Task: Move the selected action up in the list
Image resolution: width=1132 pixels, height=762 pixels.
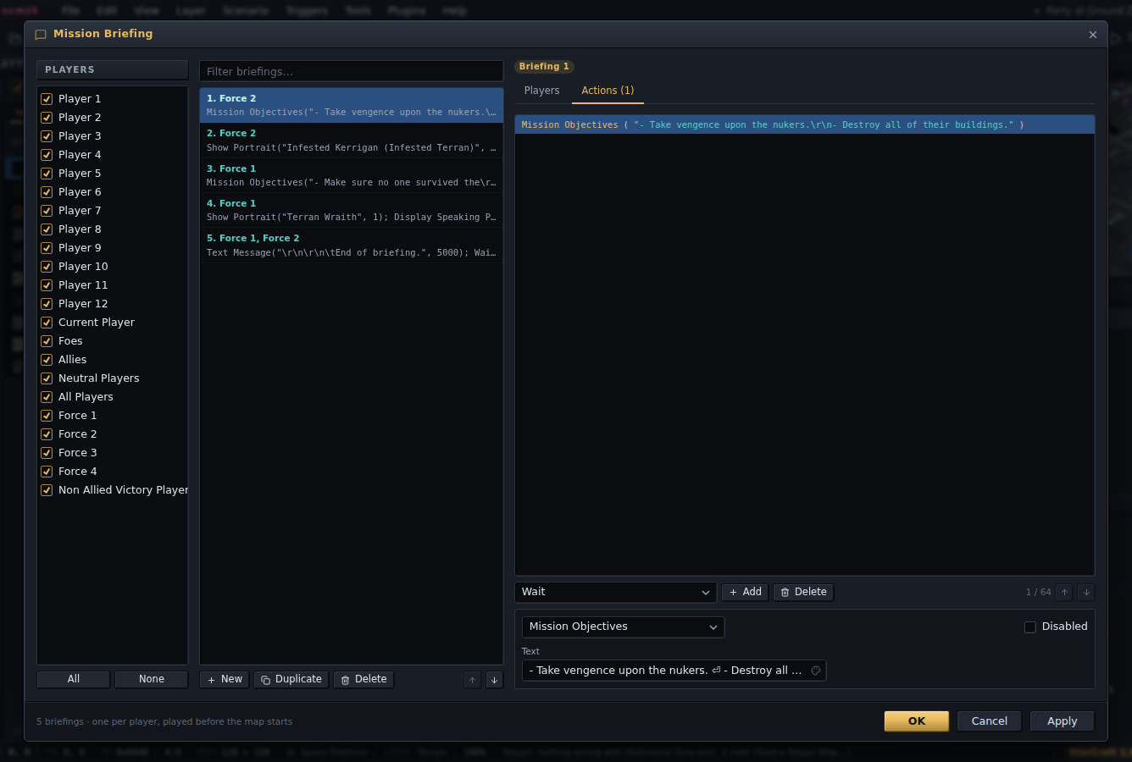Action: pyautogui.click(x=1064, y=593)
